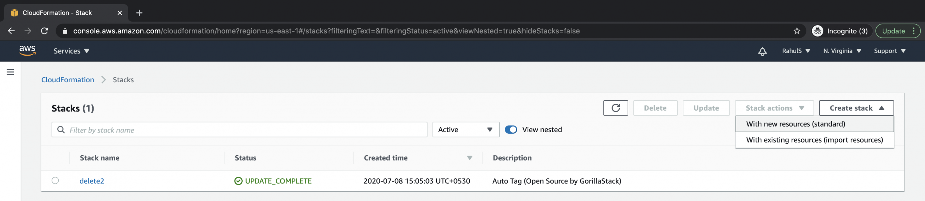Open the Stack actions dropdown

774,108
